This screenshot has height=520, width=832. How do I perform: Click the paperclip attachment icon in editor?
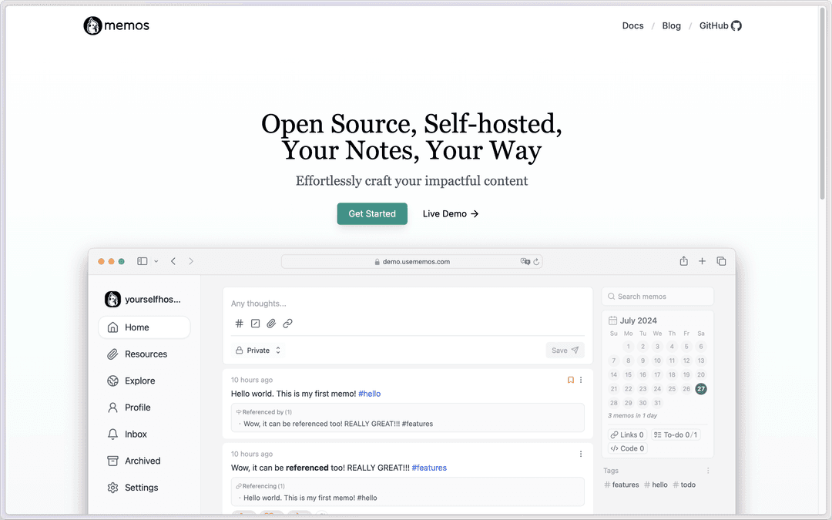click(271, 324)
